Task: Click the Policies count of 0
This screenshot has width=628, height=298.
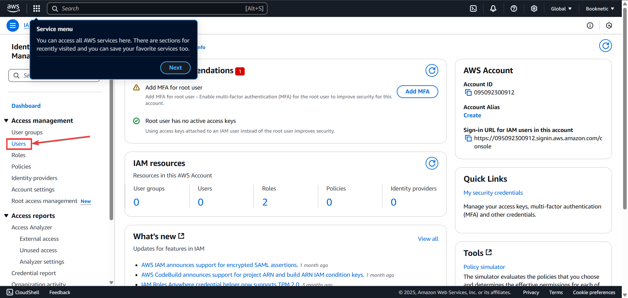Action: pyautogui.click(x=329, y=202)
